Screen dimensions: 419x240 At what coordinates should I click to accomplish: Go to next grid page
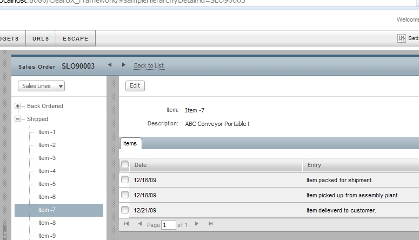coord(197,224)
